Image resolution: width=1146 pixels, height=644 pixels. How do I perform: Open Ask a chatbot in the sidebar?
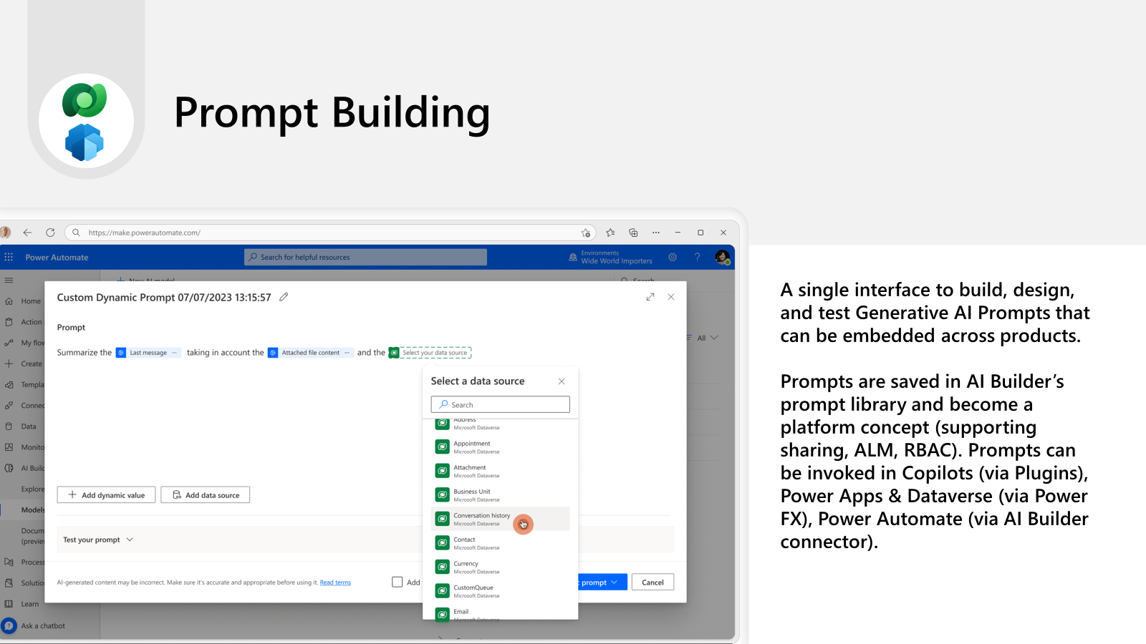tap(43, 626)
